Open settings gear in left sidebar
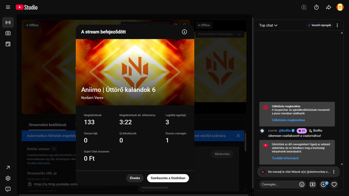This screenshot has width=349, height=196. point(8,178)
